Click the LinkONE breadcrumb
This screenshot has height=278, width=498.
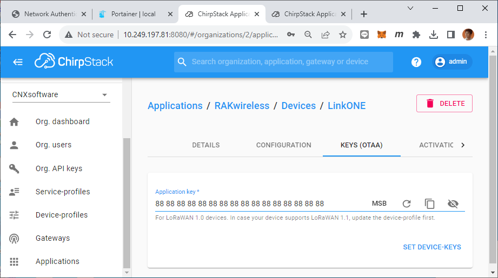click(347, 106)
